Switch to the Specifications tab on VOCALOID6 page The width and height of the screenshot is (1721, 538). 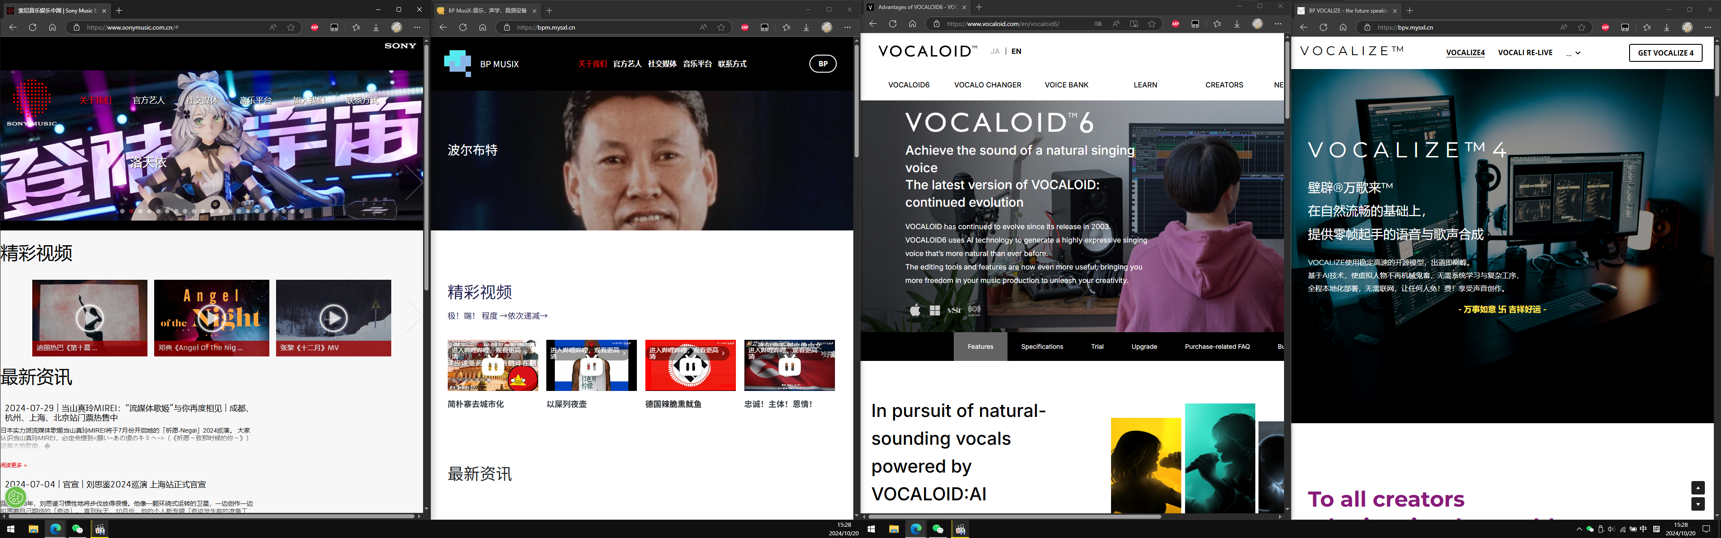click(x=1042, y=347)
